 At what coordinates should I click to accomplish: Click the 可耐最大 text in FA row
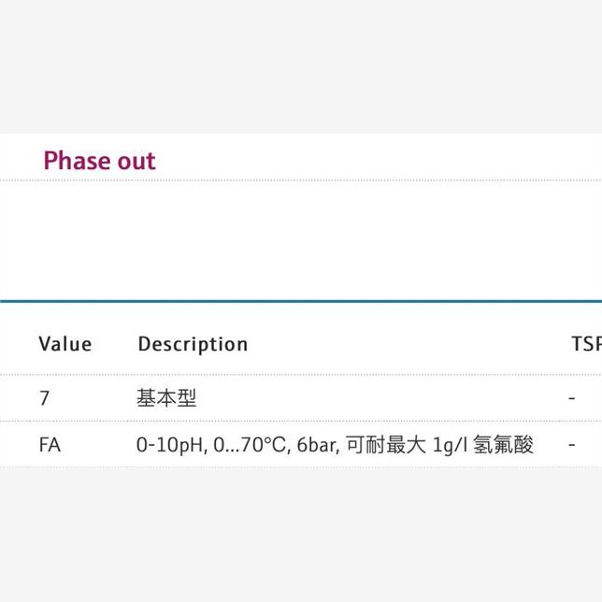[x=384, y=445]
